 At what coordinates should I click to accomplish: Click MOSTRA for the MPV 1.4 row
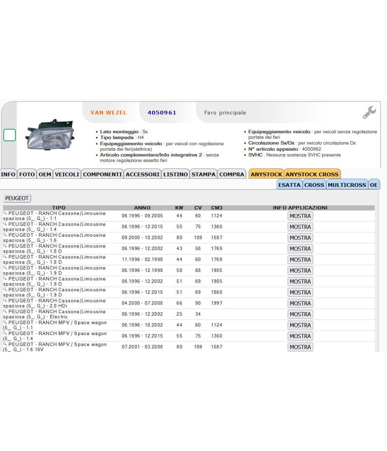pos(300,336)
